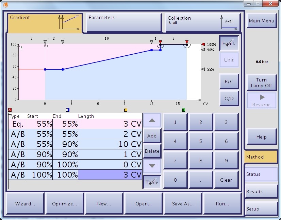Select the 10 CV gradient table row

coord(75,144)
